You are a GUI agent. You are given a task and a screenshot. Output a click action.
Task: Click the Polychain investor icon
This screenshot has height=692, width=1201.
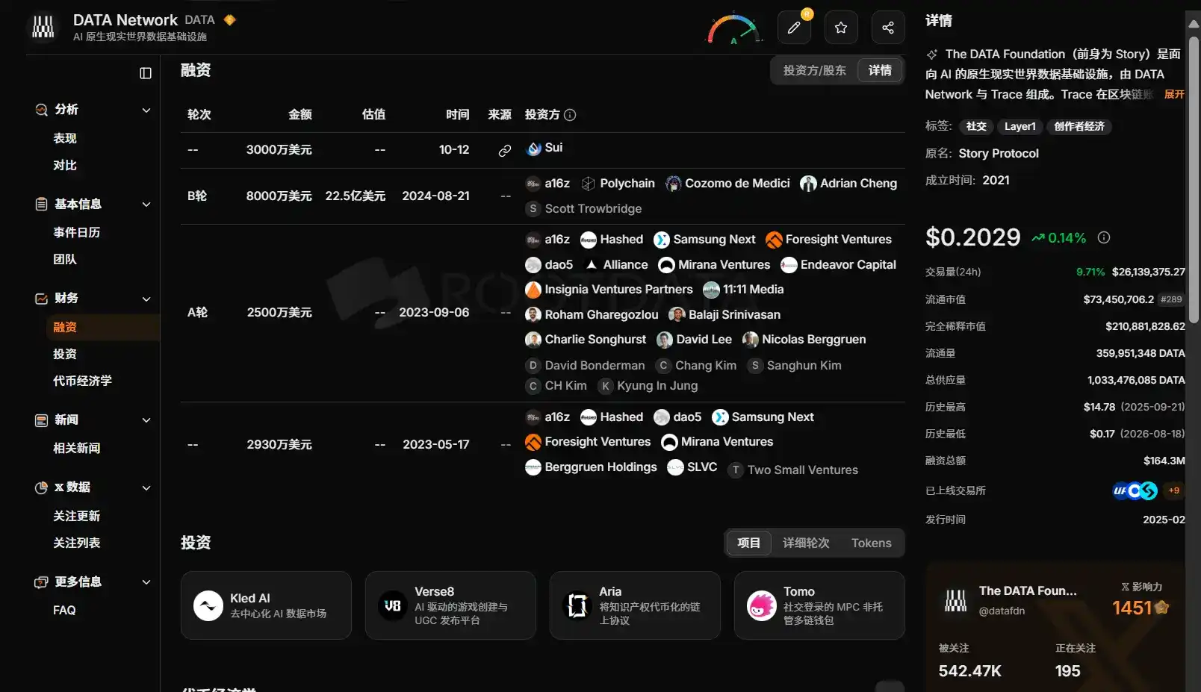point(589,184)
